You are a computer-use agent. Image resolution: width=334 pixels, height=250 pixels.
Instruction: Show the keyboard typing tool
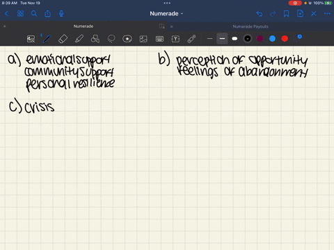point(159,39)
